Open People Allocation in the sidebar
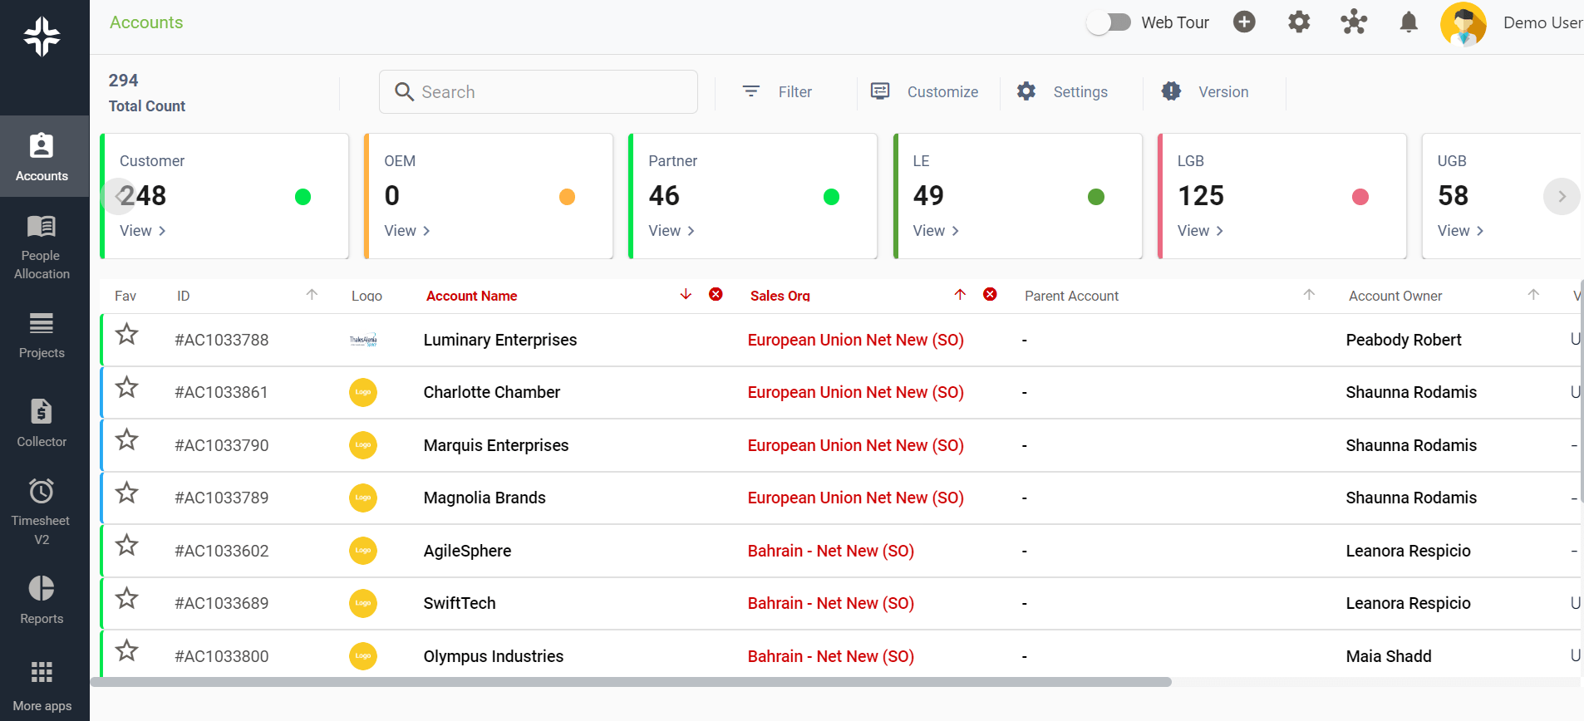 point(42,246)
